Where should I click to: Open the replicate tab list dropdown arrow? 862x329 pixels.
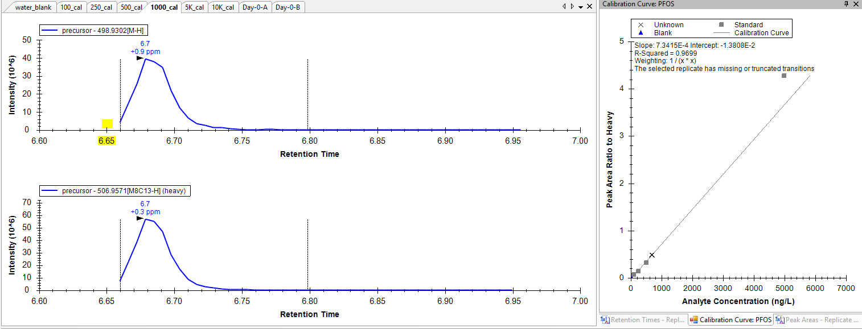pyautogui.click(x=580, y=7)
